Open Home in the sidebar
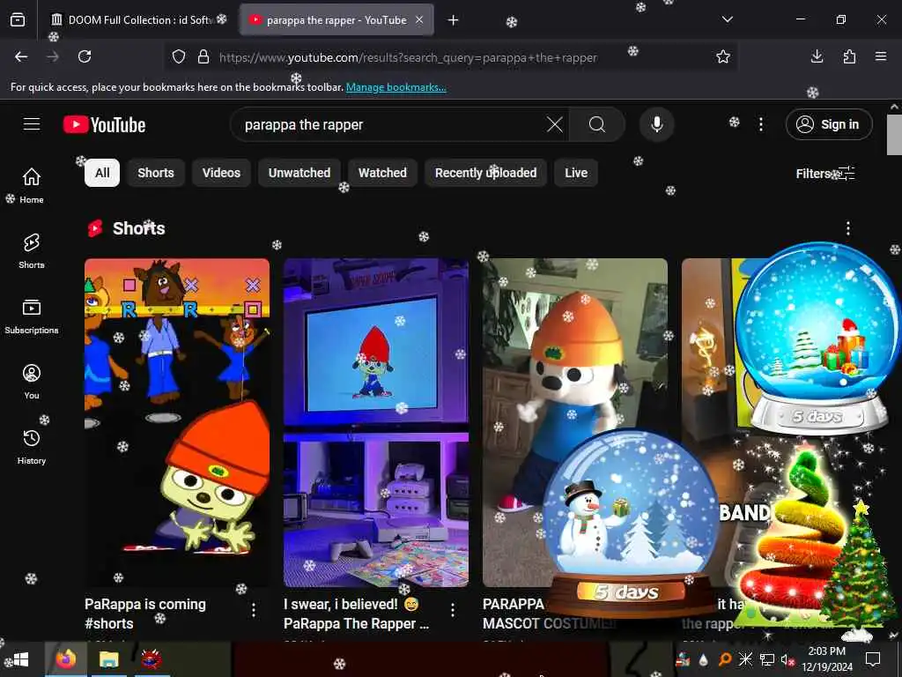 click(x=32, y=185)
